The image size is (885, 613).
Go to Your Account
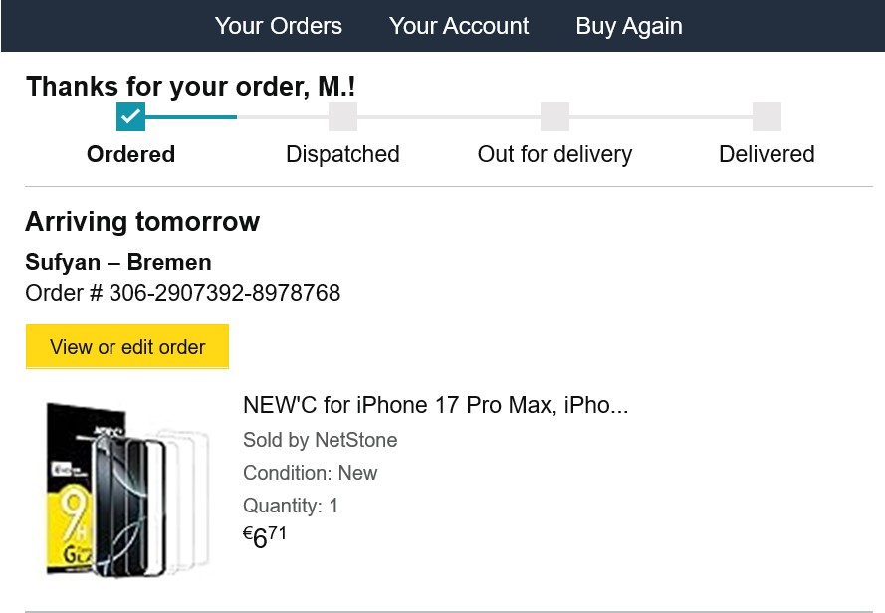(x=459, y=26)
